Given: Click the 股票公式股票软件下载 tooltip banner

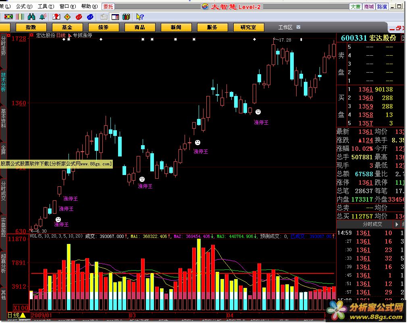Looking at the screenshot, I should click(56, 164).
